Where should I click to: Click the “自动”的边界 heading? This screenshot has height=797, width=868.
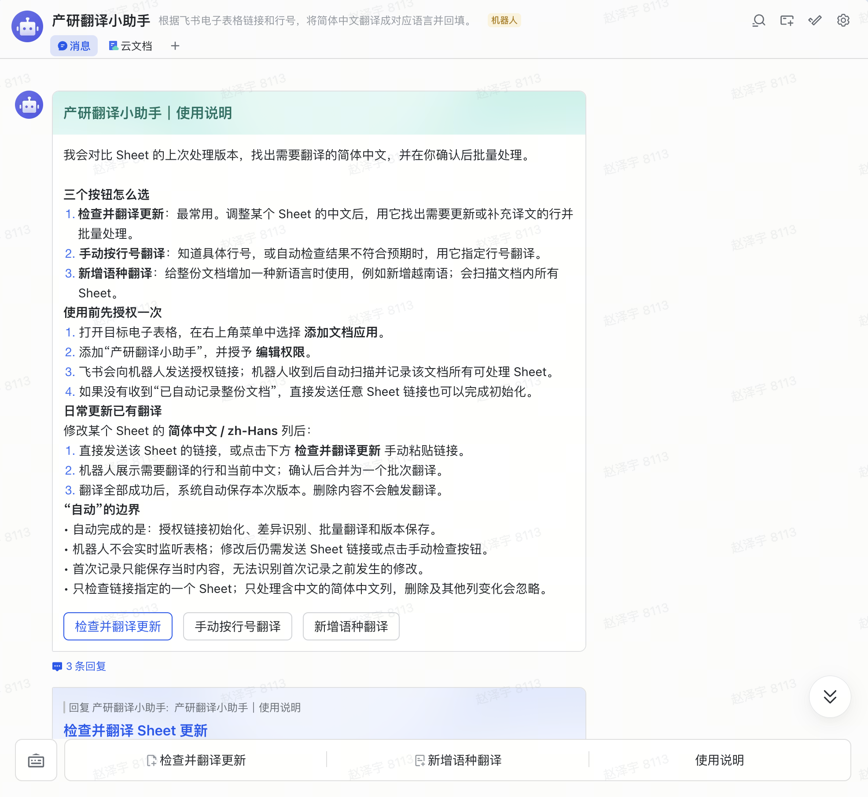coord(102,509)
